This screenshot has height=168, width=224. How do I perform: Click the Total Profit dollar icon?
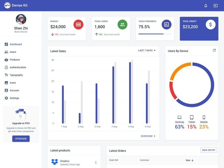coord(211,25)
